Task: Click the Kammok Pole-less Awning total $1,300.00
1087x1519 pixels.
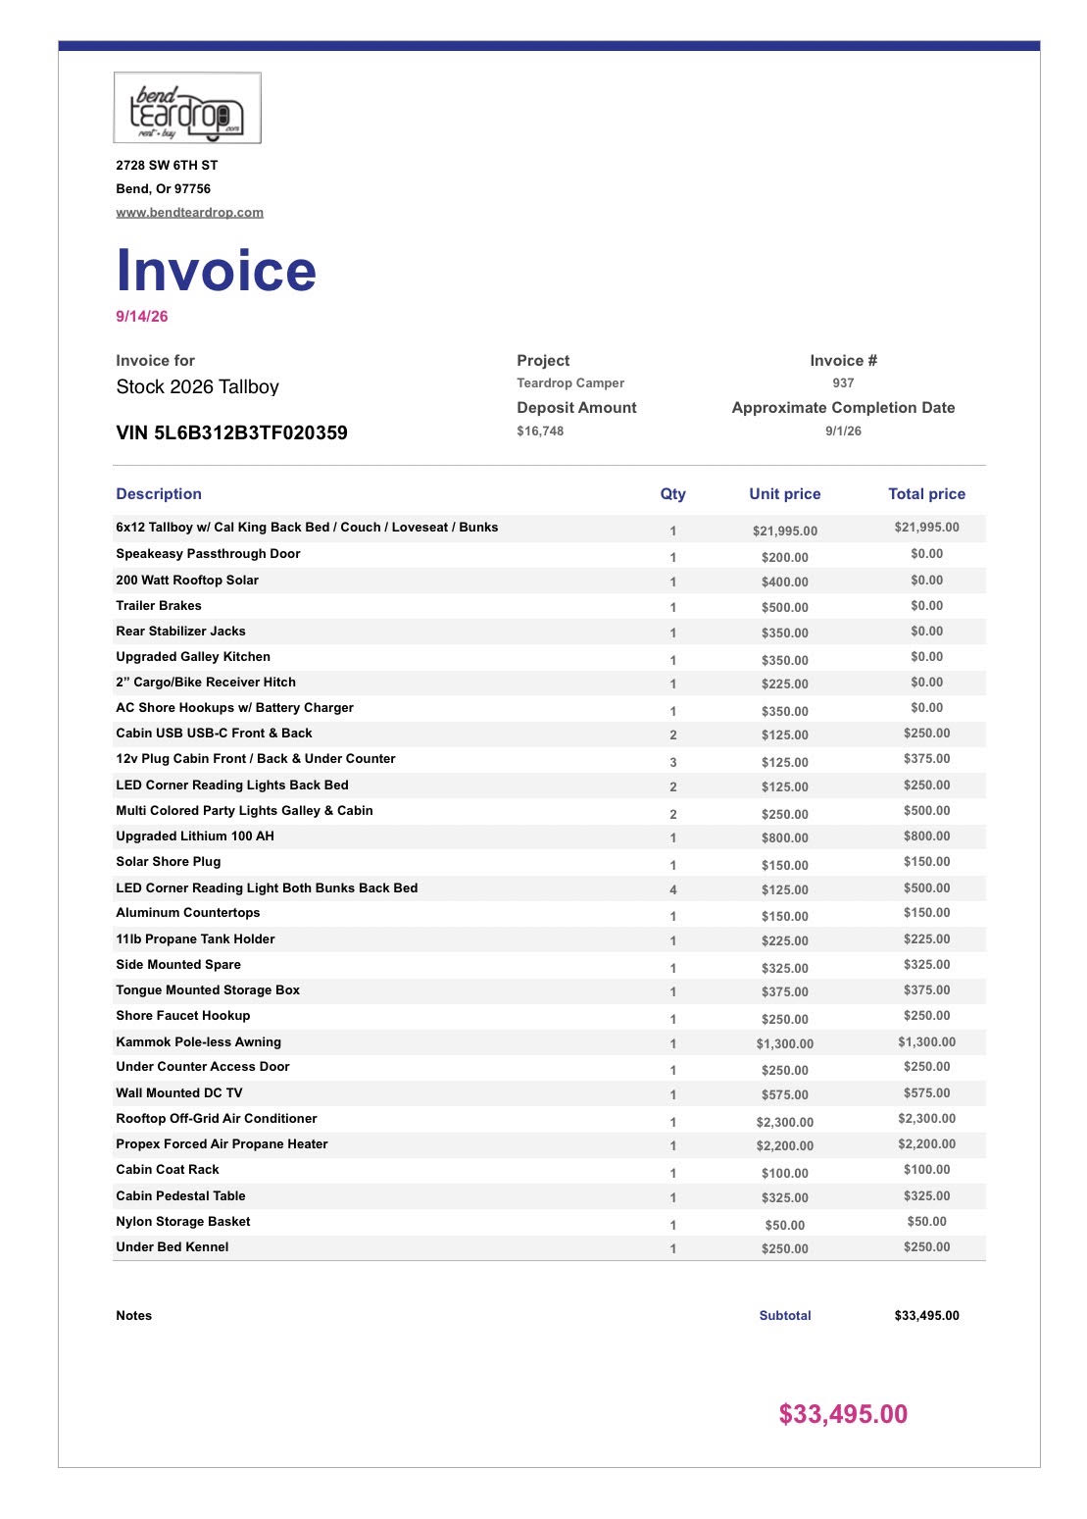Action: click(926, 1041)
